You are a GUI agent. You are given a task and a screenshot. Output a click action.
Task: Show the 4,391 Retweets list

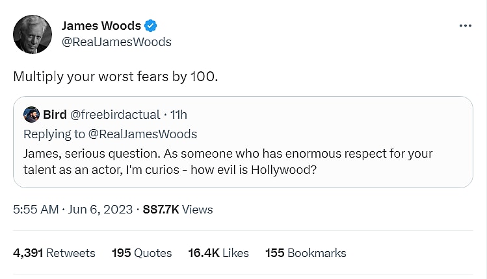[x=54, y=253]
